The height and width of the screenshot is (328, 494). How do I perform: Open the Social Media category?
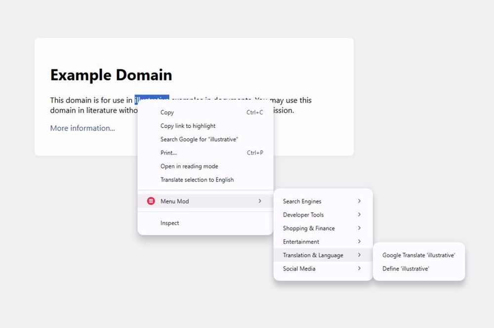pos(323,269)
